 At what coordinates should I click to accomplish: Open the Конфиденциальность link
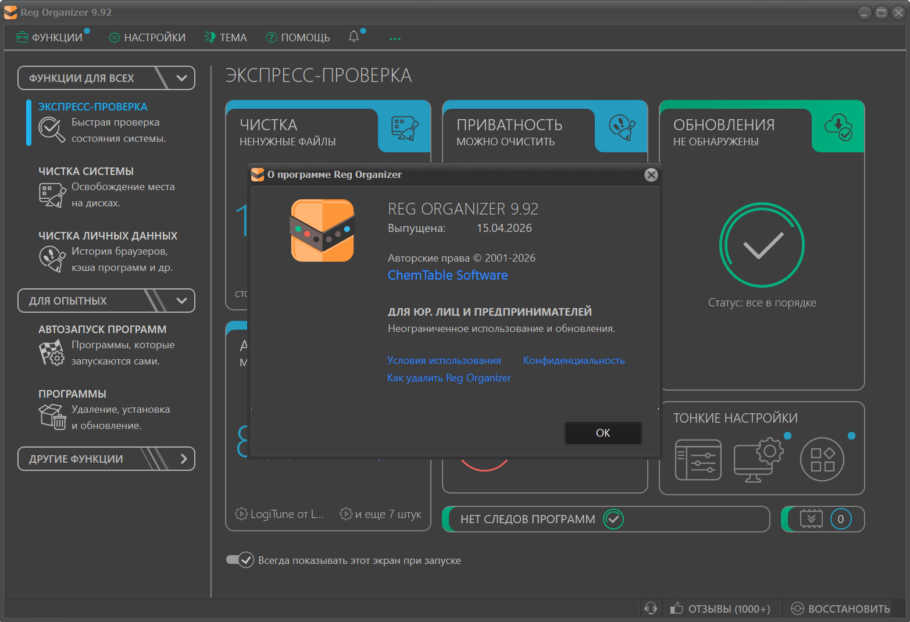click(x=574, y=360)
